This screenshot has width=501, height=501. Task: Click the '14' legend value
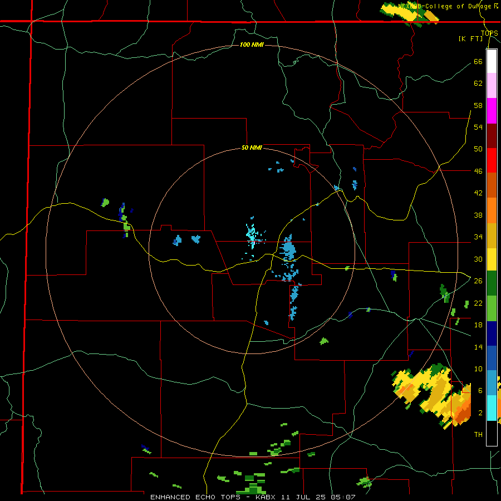(x=478, y=347)
